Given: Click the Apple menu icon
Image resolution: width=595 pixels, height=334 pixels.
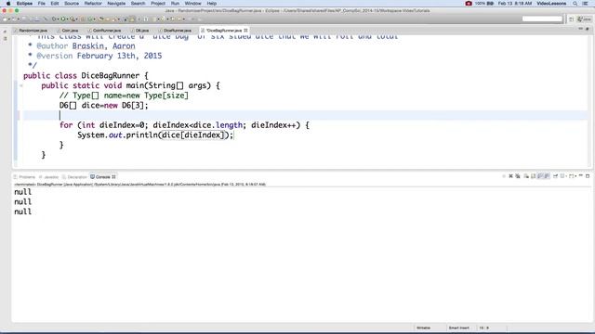Looking at the screenshot, I should point(8,4).
